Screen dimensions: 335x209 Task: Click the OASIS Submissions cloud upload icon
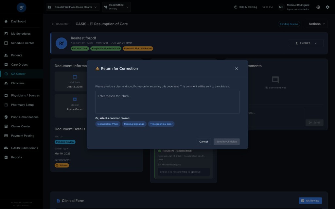click(x=6, y=148)
